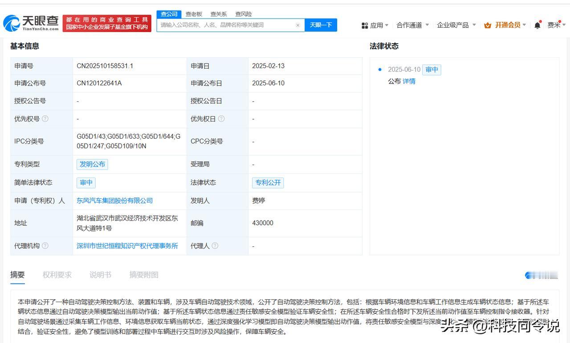Expand the 企业级产品 dropdown
Viewport: 570px width, 343px height.
point(474,25)
